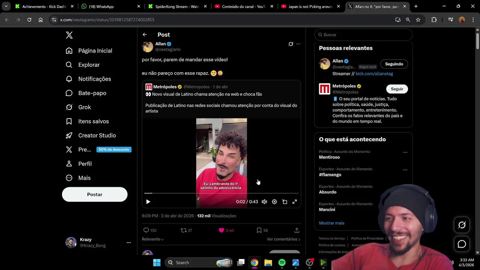Click Allan's avatar on the post

pos(147,46)
